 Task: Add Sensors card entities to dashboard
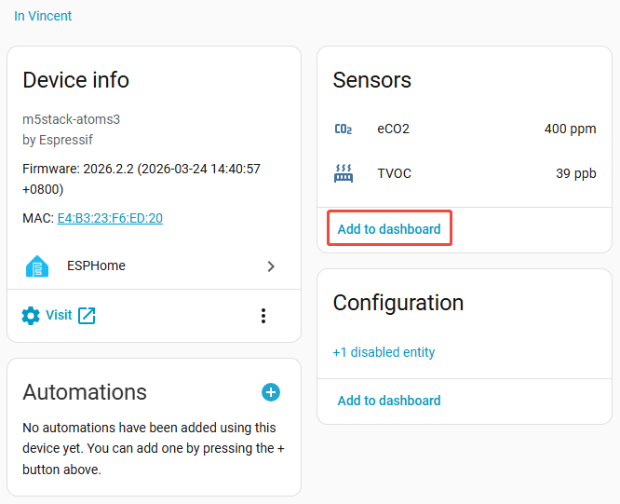point(389,229)
